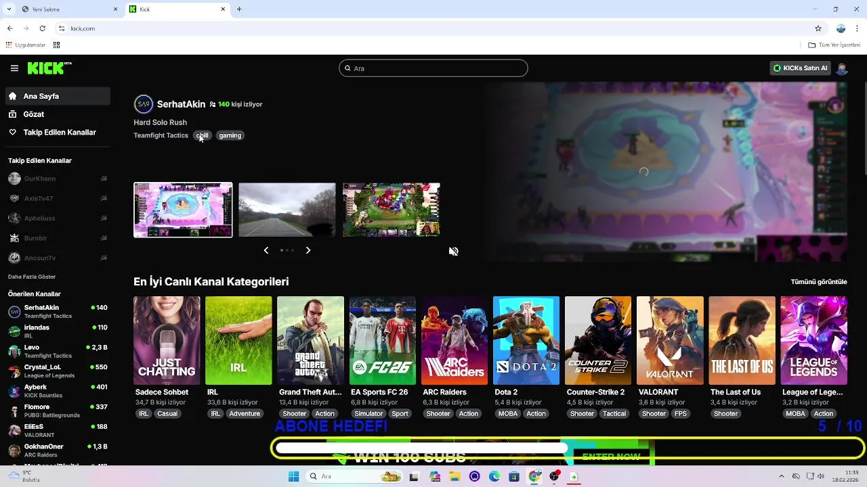Open Flomore recommended channel
This screenshot has width=867, height=487.
pyautogui.click(x=58, y=411)
